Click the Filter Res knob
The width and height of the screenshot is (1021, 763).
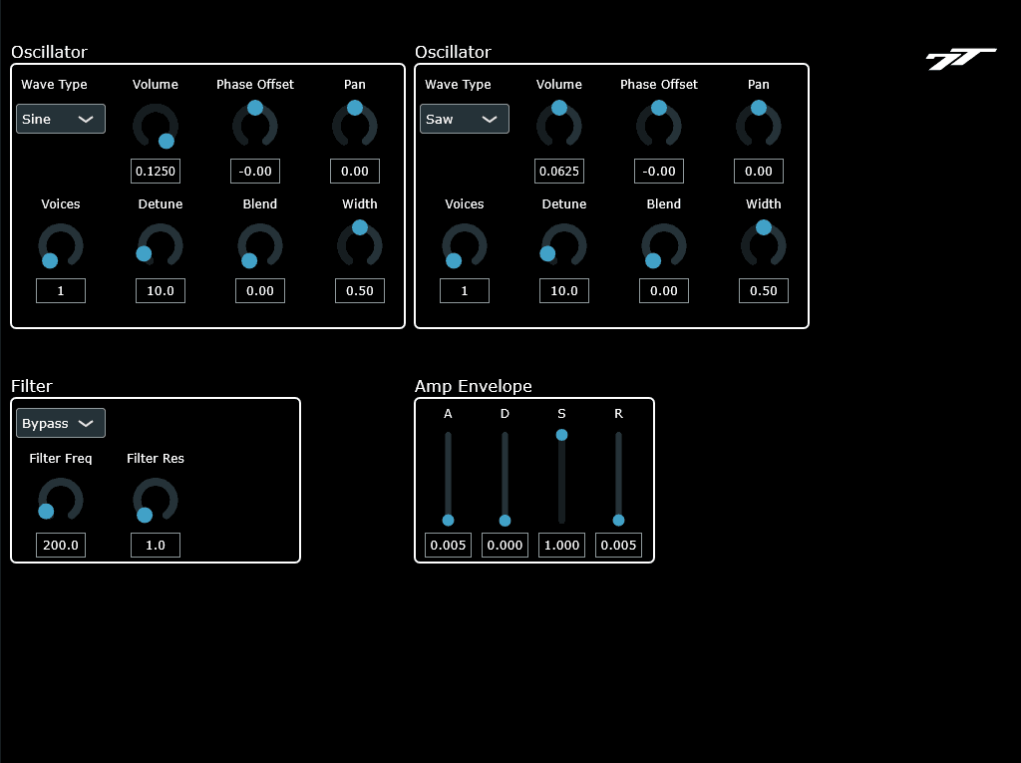point(156,500)
